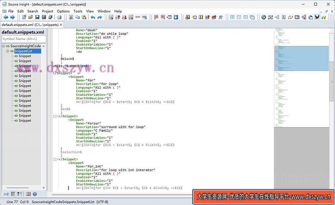Sort symbols alphabetically with A-Z button
This screenshot has height=205, width=335.
pos(6,194)
